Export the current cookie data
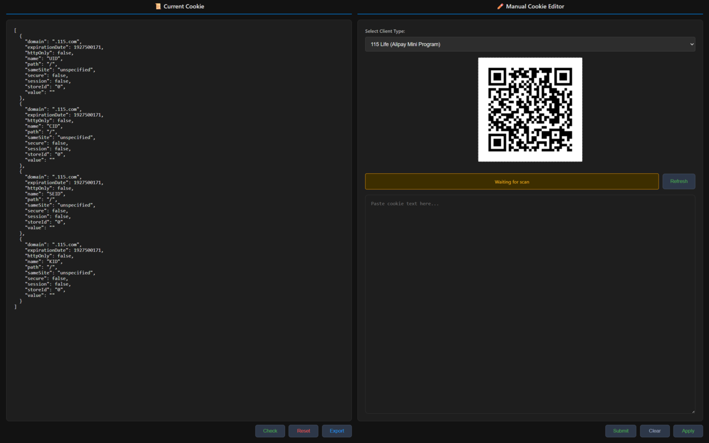The image size is (709, 443). [337, 431]
